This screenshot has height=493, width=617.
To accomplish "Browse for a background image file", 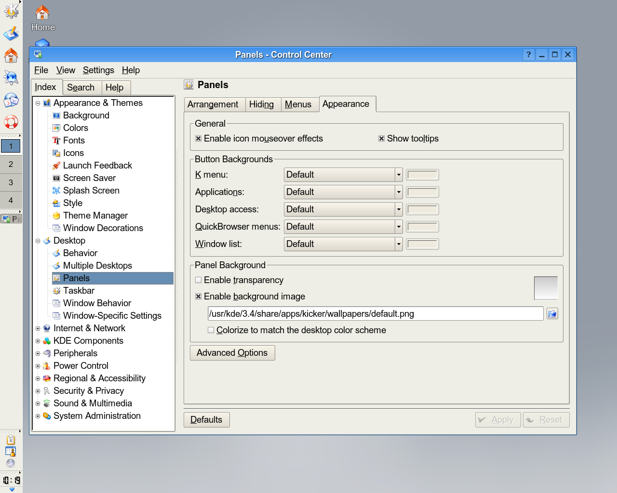I will (552, 314).
